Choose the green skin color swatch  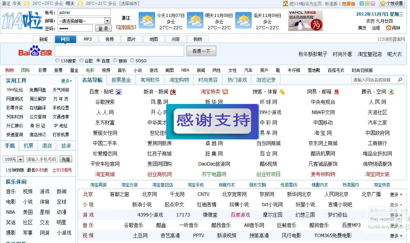pyautogui.click(x=367, y=4)
